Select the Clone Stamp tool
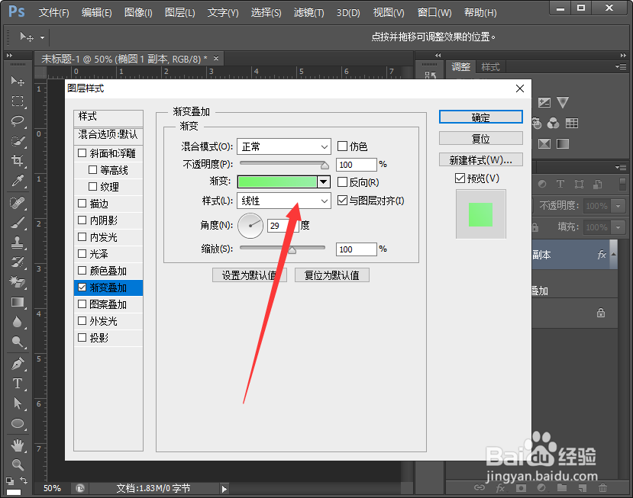 (18, 243)
